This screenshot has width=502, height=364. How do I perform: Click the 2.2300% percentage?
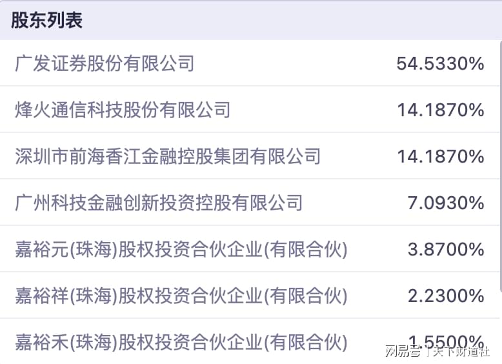tap(445, 296)
